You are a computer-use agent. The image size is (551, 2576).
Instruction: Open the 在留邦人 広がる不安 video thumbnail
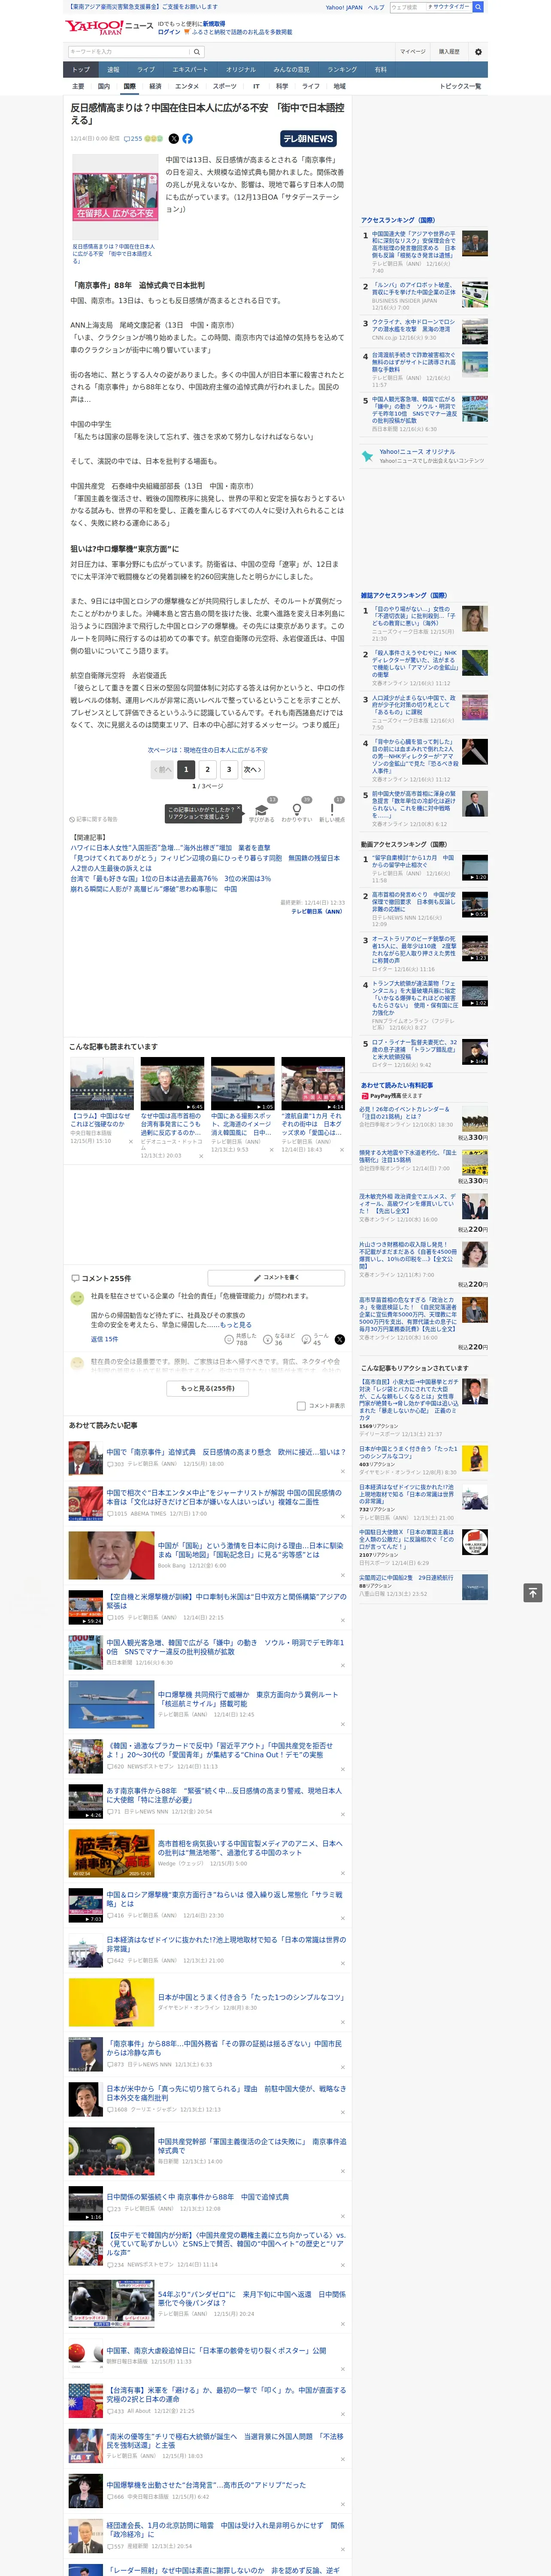(114, 197)
